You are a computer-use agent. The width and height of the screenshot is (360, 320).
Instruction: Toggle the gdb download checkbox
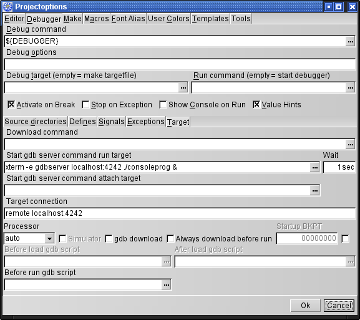click(109, 239)
